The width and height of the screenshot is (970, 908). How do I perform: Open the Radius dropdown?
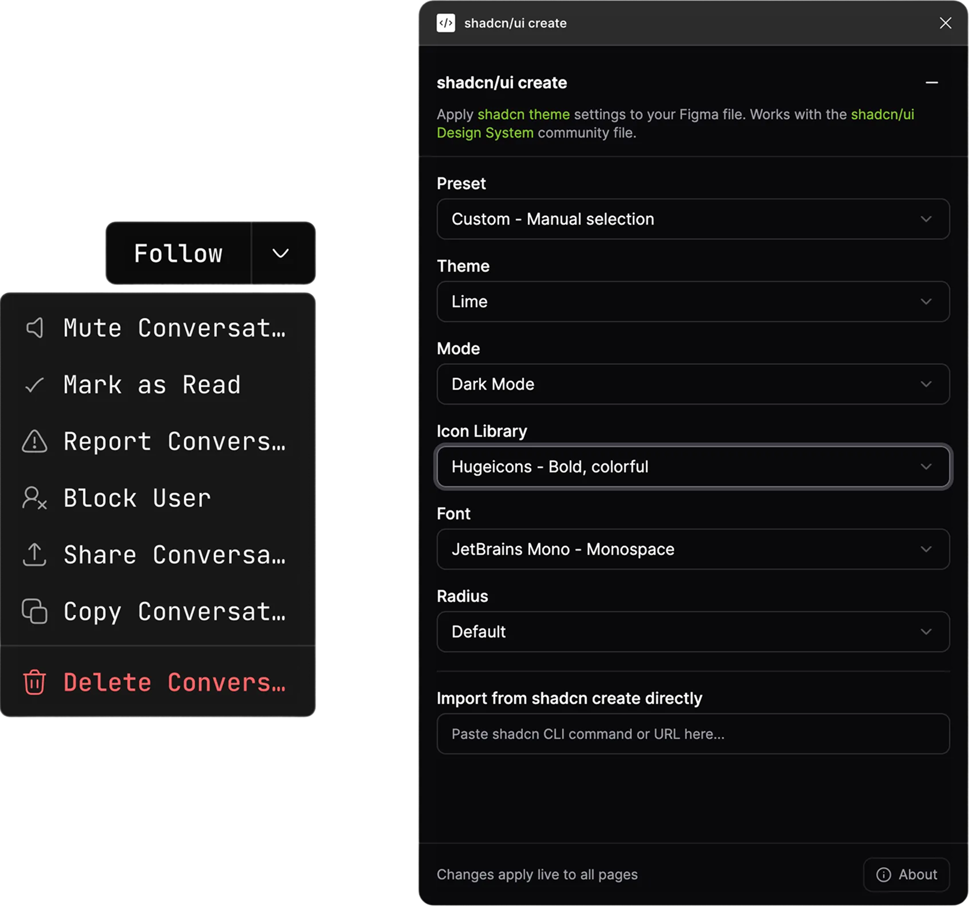[693, 632]
